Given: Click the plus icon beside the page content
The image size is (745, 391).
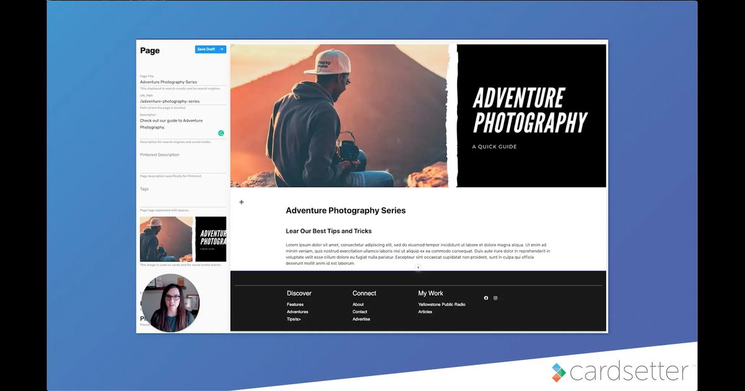Looking at the screenshot, I should coord(242,202).
